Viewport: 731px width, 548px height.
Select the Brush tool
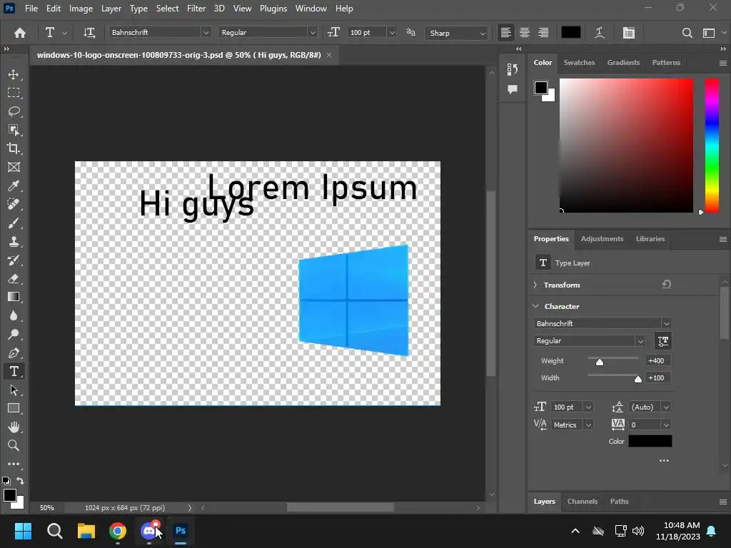pos(14,223)
